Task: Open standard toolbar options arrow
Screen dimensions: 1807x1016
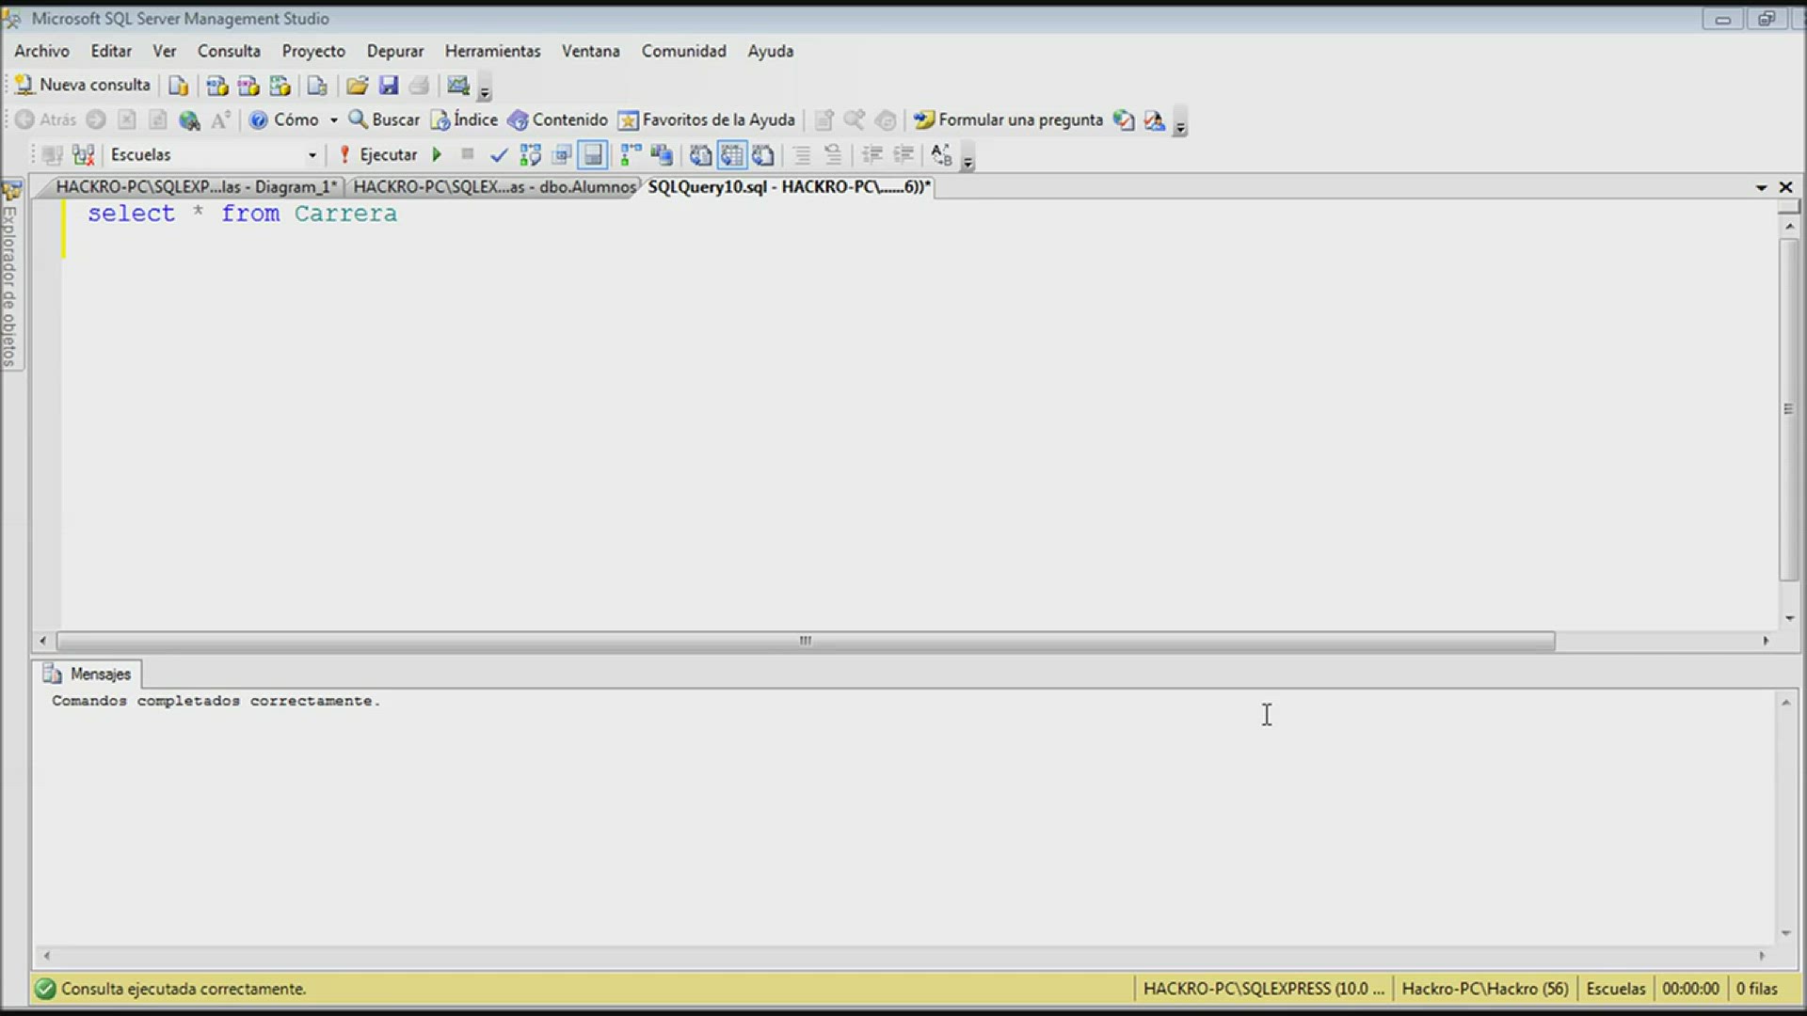Action: [486, 90]
